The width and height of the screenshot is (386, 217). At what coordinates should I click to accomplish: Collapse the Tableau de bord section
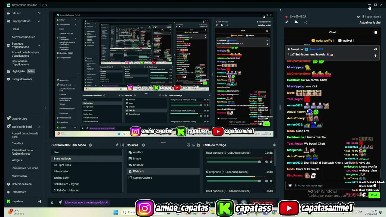coord(39,127)
